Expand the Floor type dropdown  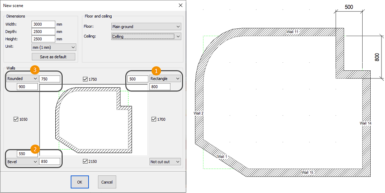(x=146, y=27)
